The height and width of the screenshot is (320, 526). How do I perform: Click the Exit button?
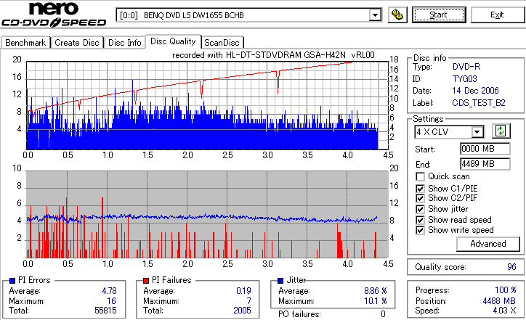(x=497, y=15)
